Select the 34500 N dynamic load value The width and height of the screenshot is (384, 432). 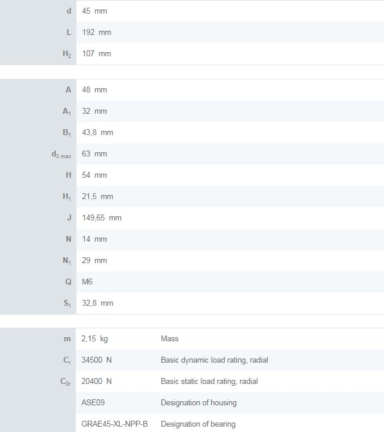tap(97, 360)
